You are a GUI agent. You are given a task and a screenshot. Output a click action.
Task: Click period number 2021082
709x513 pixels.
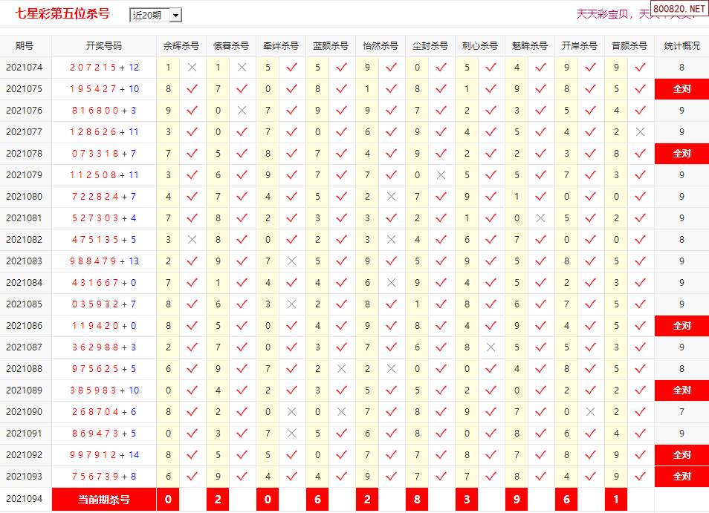tap(25, 239)
